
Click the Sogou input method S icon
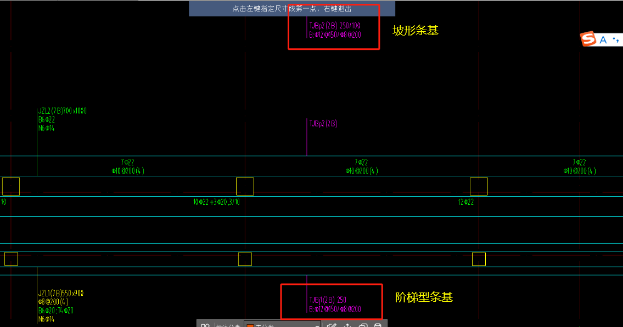click(x=588, y=39)
